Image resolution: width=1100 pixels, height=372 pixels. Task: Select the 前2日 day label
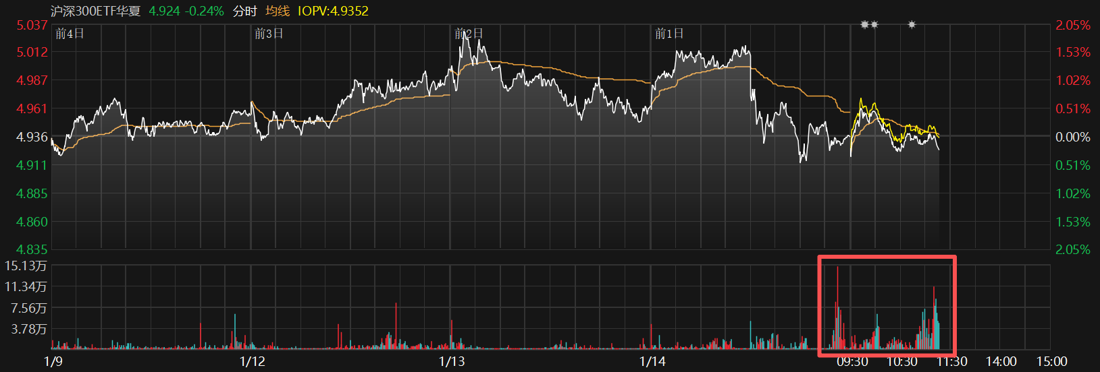click(x=469, y=34)
